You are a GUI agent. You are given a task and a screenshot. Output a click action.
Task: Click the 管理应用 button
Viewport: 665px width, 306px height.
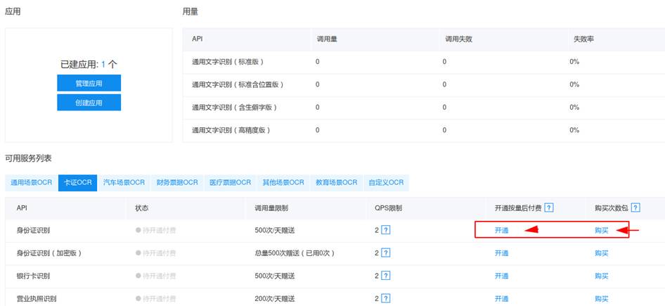click(89, 83)
